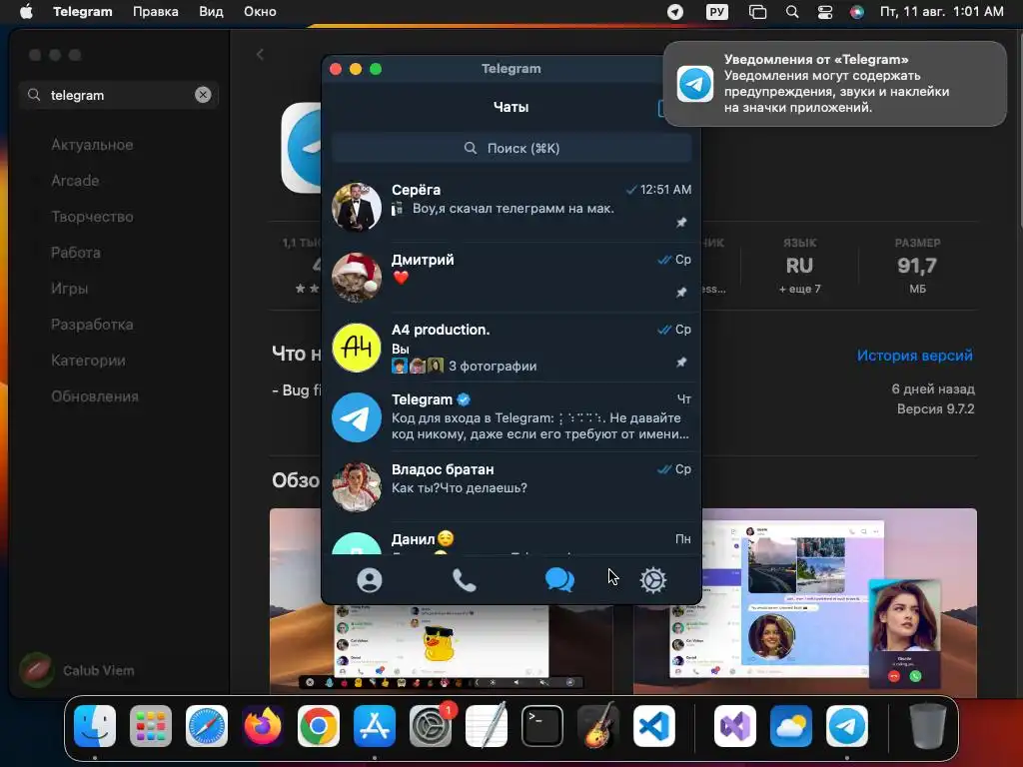The height and width of the screenshot is (767, 1023).
Task: Click Telegram official chat avatar
Action: coord(357,417)
